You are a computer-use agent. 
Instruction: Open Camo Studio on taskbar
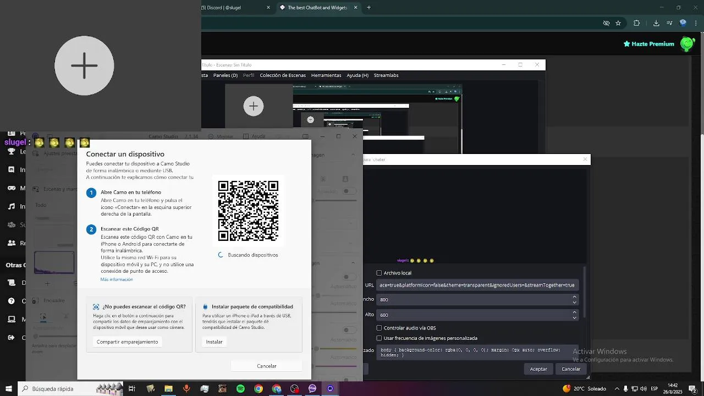click(x=330, y=389)
